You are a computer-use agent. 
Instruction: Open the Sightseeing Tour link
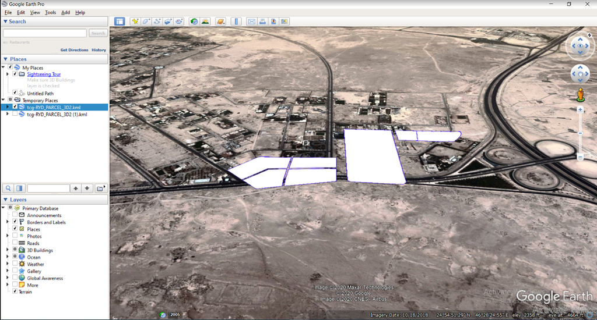(x=44, y=74)
